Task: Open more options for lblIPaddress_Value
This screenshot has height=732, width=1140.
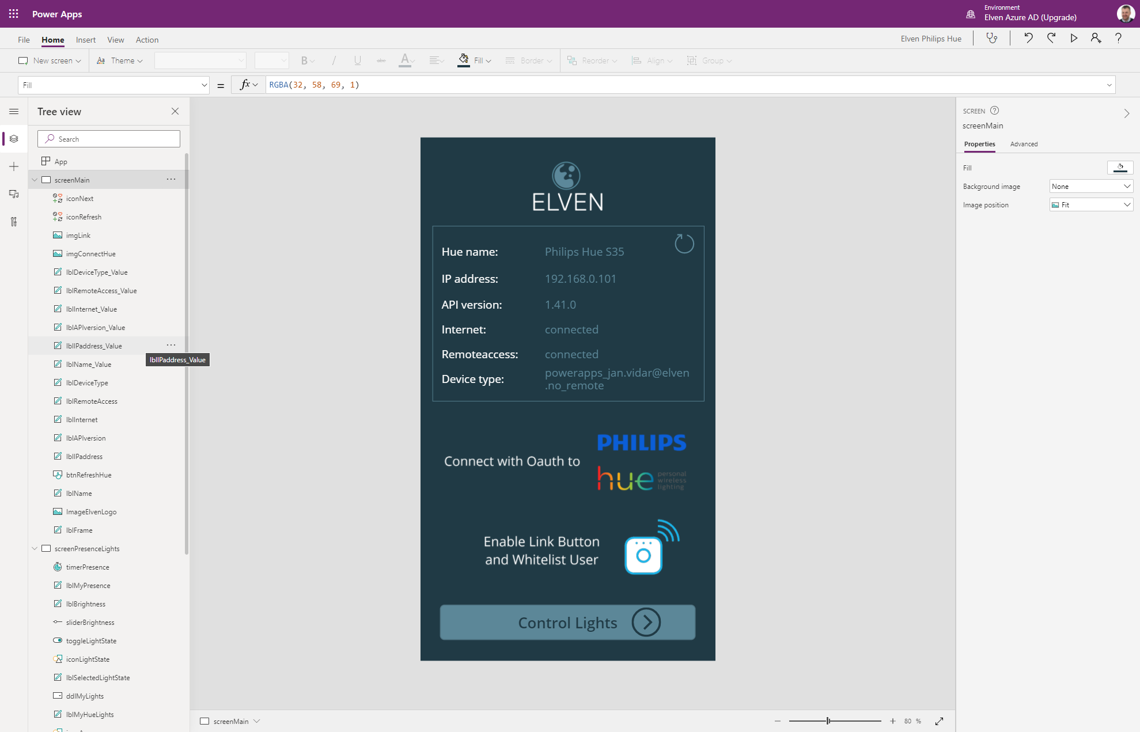Action: pos(171,345)
